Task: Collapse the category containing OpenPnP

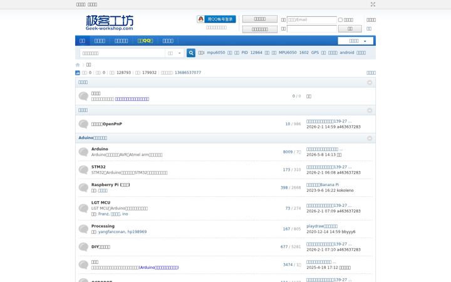Action: click(370, 110)
